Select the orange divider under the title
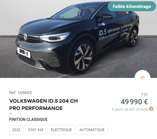 [x=11, y=114]
